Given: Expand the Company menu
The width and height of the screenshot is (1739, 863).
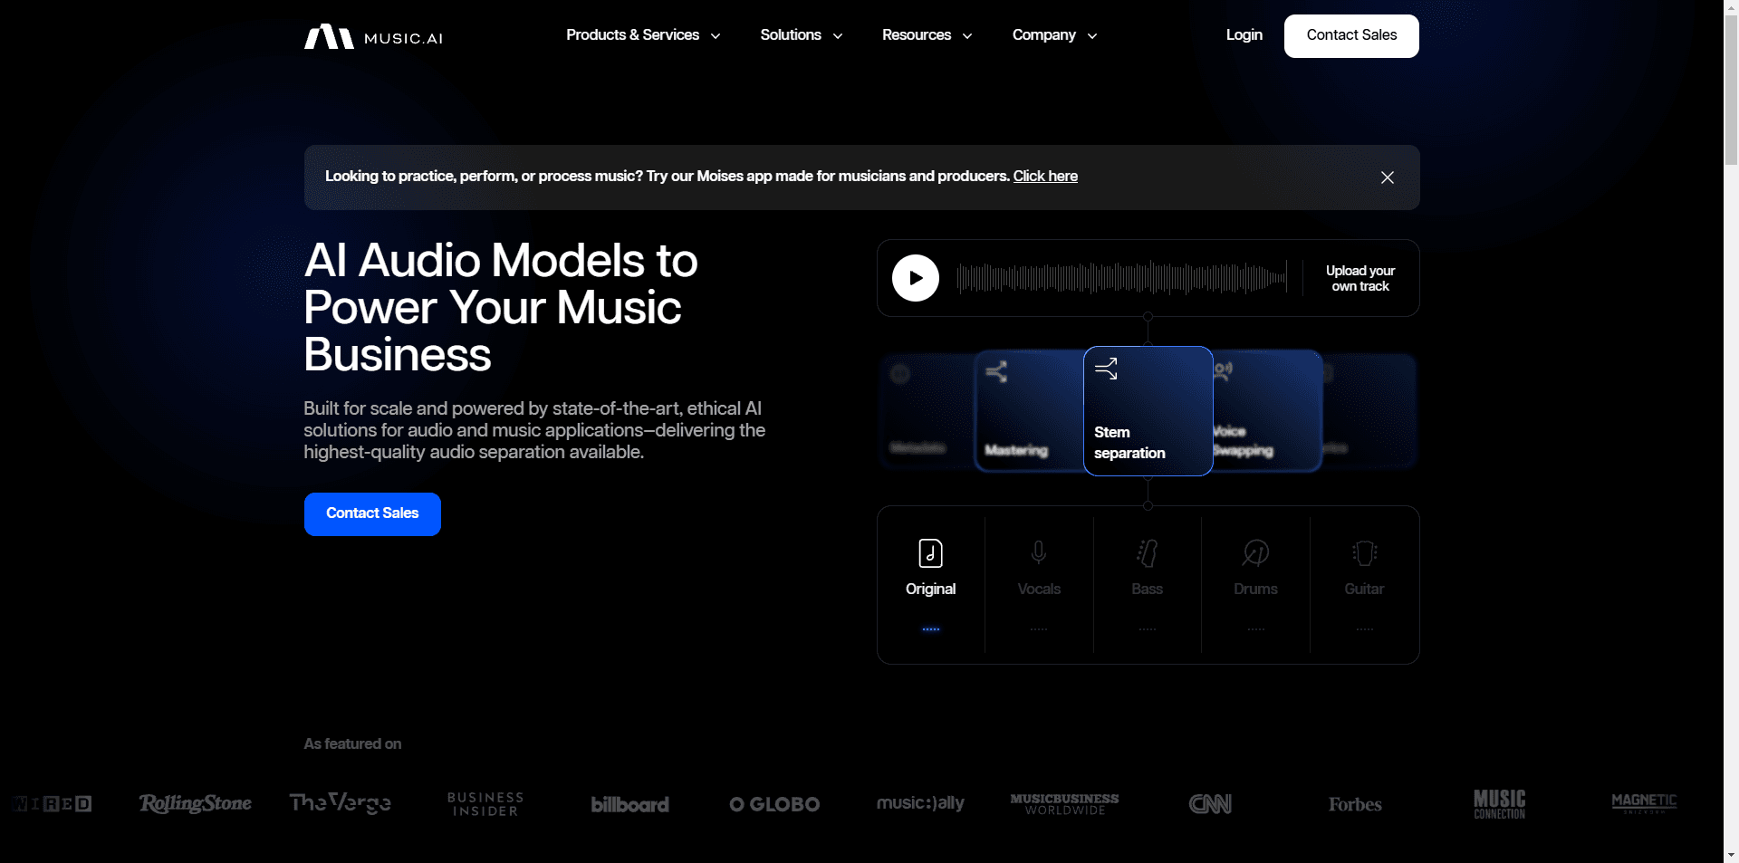Looking at the screenshot, I should [1055, 35].
